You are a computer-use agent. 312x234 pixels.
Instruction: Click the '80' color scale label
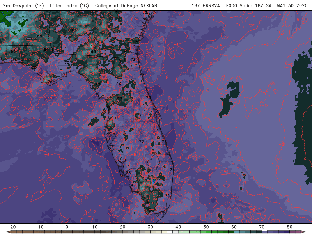[290, 227]
